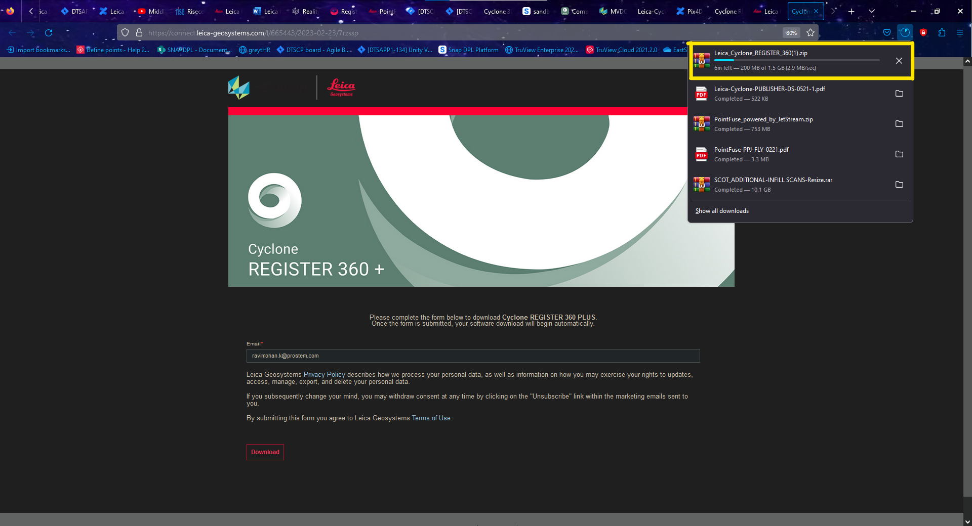
Task: Open the Leica-Cyclone-PUBLISHER-DS-0521-1.pdf download entry
Action: tap(790, 94)
